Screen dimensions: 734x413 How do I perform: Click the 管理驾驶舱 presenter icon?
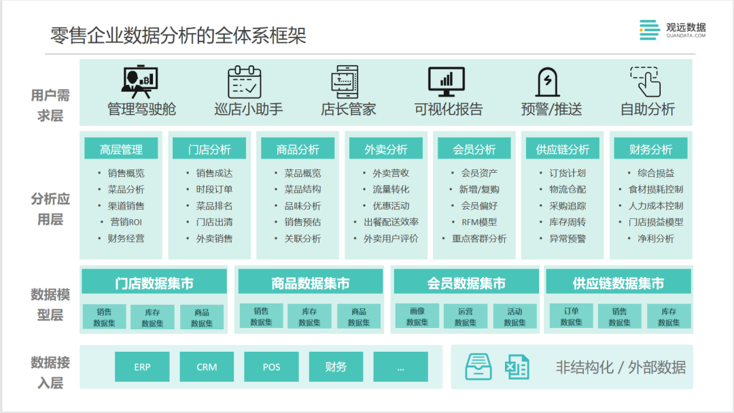pyautogui.click(x=140, y=82)
